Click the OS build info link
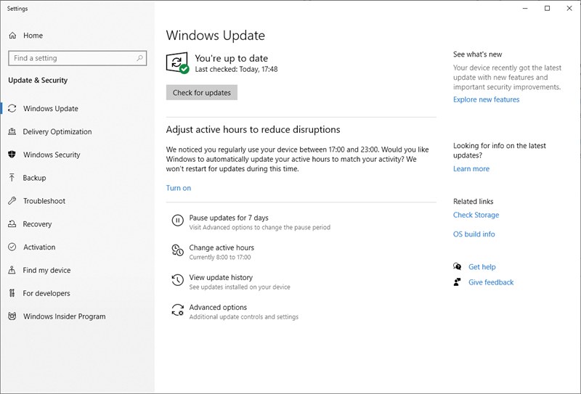Image resolution: width=581 pixels, height=394 pixels. (474, 234)
